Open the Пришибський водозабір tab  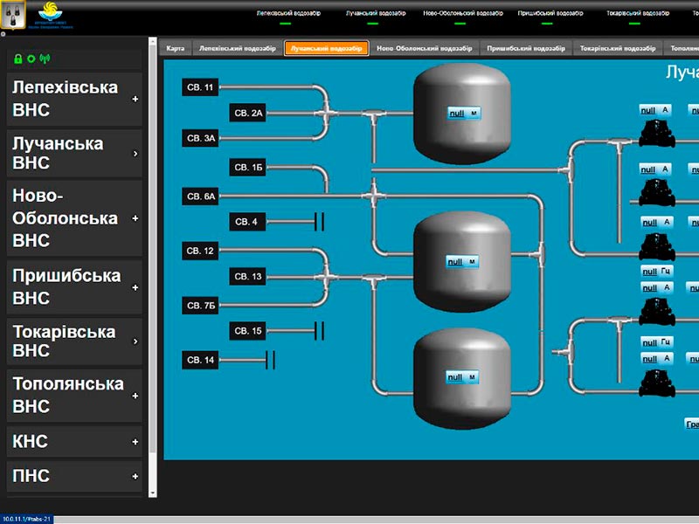coord(524,49)
